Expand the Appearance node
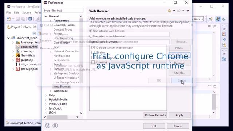The width and height of the screenshot is (233, 131). [x=50, y=21]
